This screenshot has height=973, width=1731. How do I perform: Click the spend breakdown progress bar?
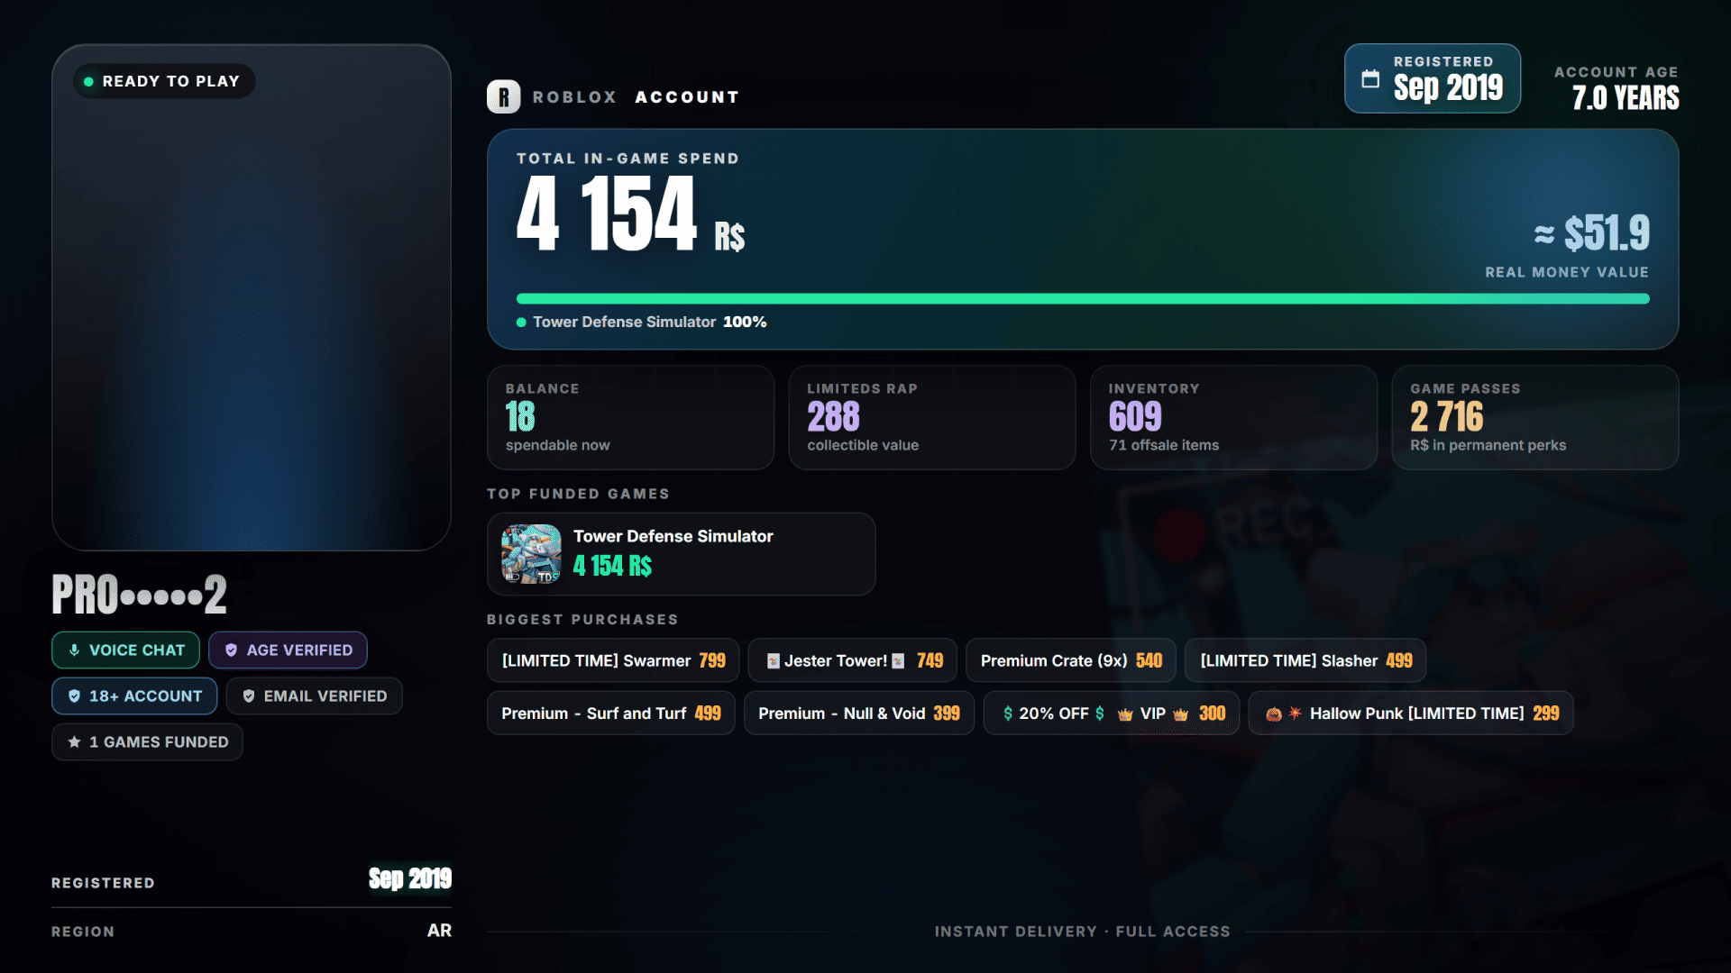(1083, 299)
